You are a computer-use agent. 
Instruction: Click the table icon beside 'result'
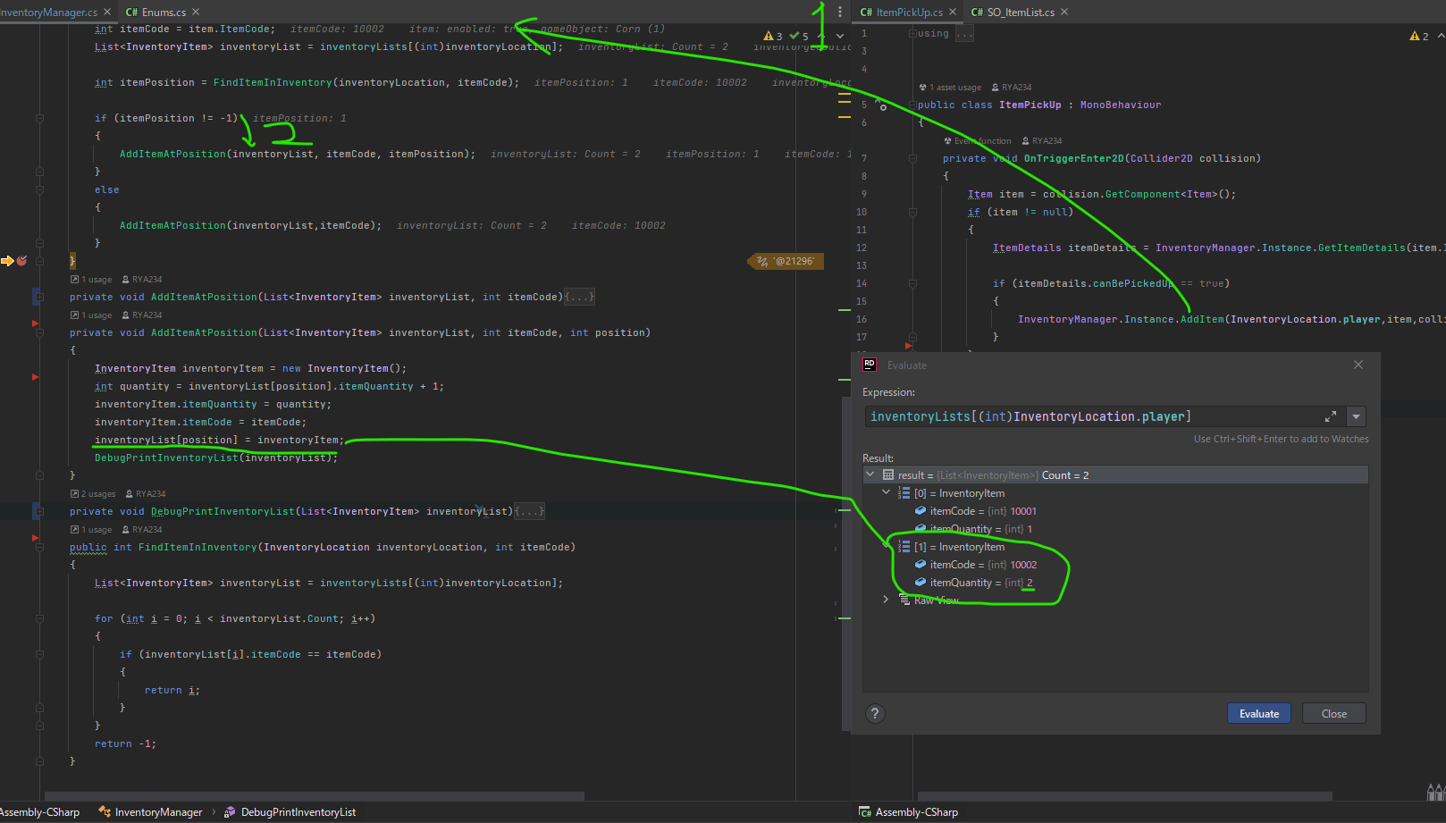tap(888, 475)
